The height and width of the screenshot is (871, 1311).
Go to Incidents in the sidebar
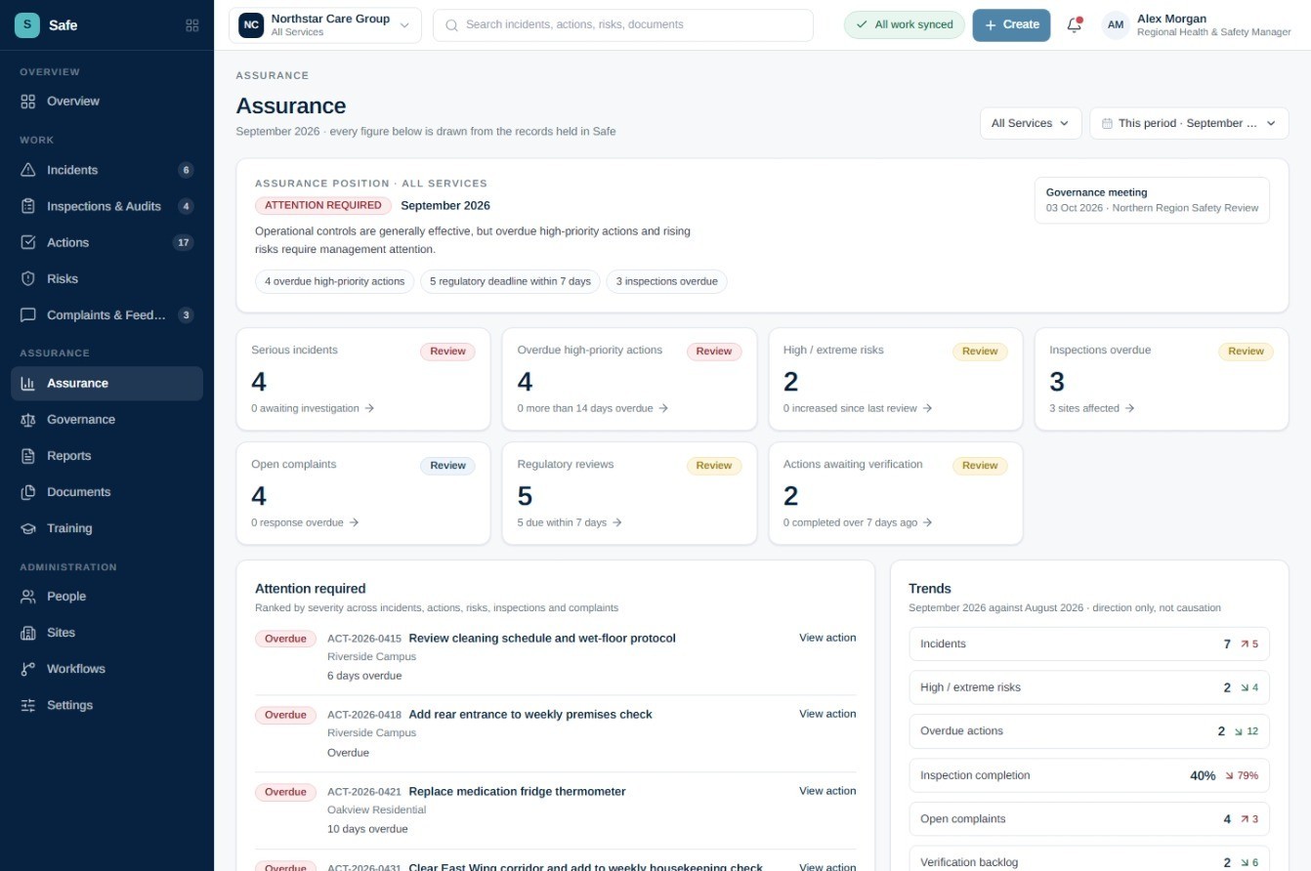[x=106, y=170]
